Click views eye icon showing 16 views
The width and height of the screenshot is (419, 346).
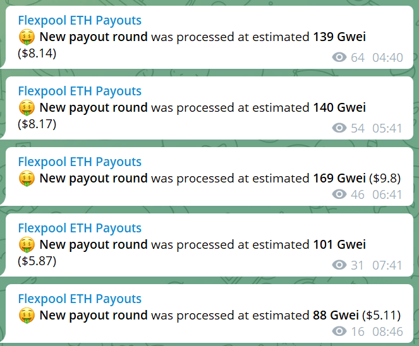(339, 331)
